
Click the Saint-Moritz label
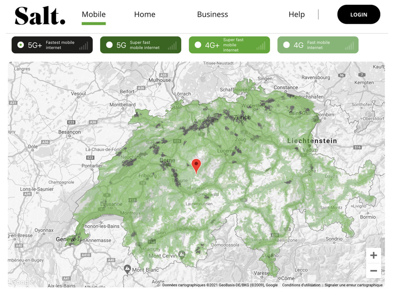click(331, 207)
